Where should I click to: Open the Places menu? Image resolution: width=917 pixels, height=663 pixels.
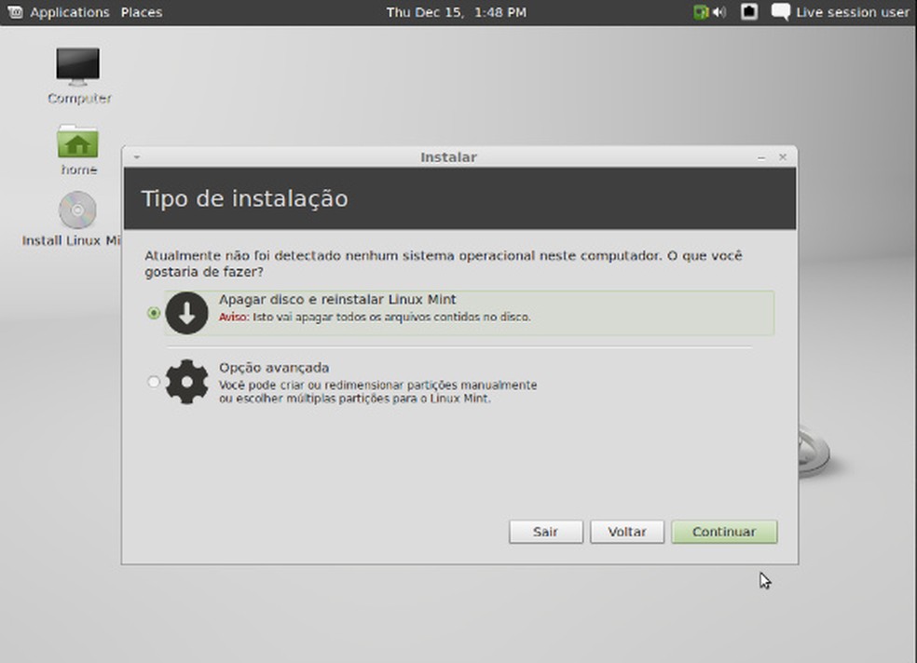coord(142,12)
